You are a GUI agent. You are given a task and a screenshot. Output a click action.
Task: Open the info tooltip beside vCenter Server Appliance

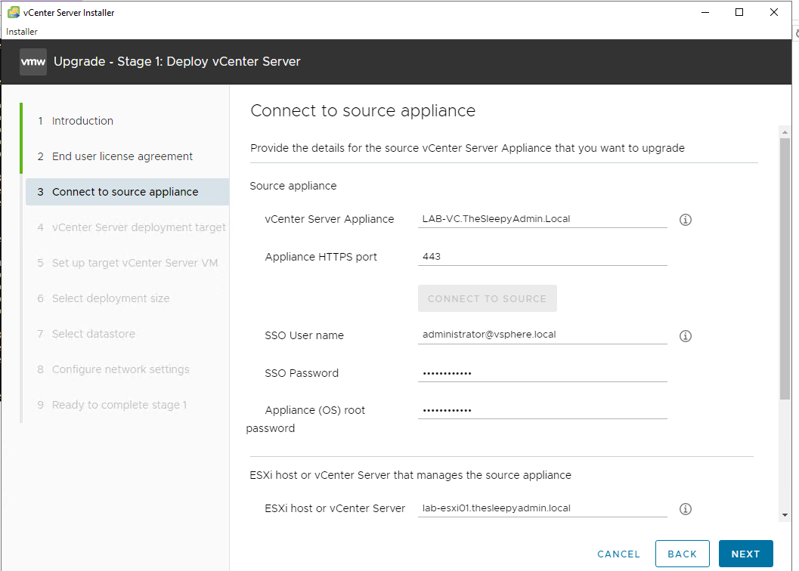point(685,219)
